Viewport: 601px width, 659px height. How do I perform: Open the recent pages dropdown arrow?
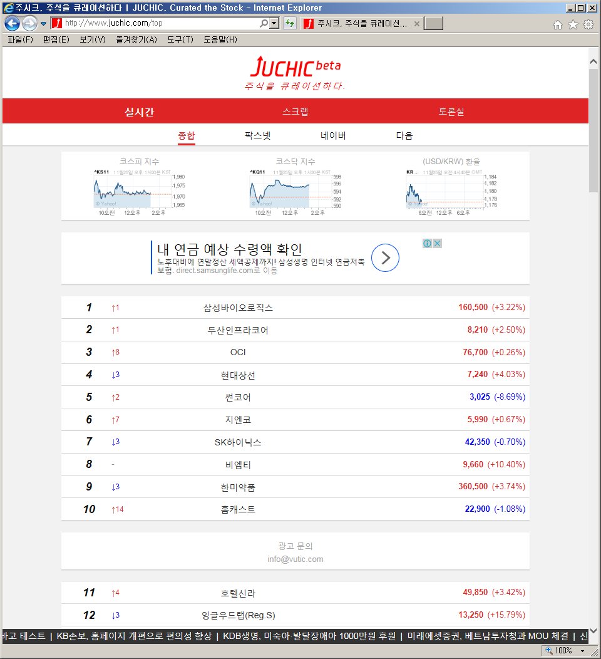pos(43,24)
